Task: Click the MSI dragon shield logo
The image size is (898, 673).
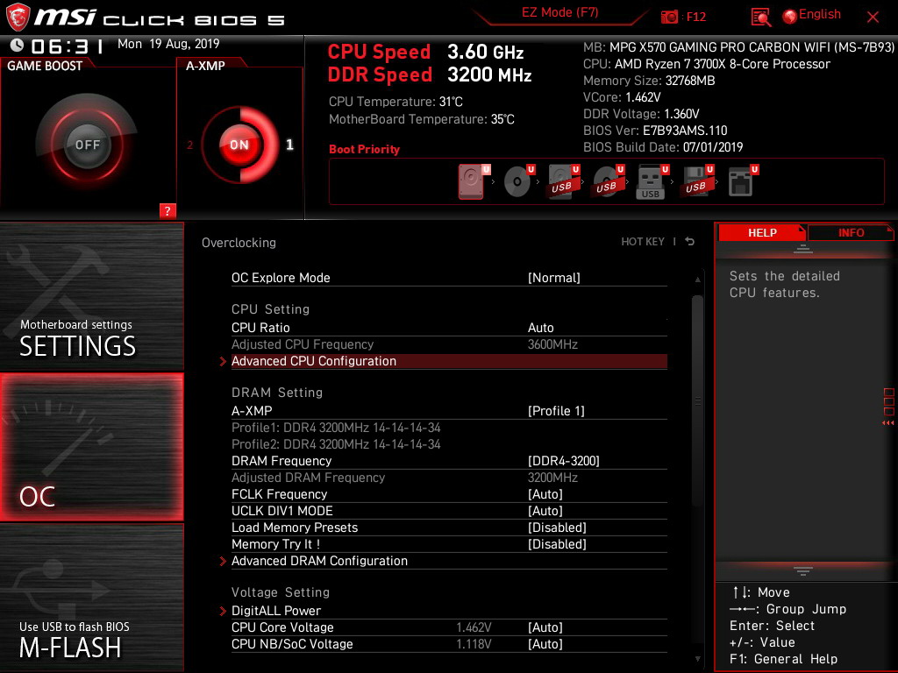Action: (18, 18)
